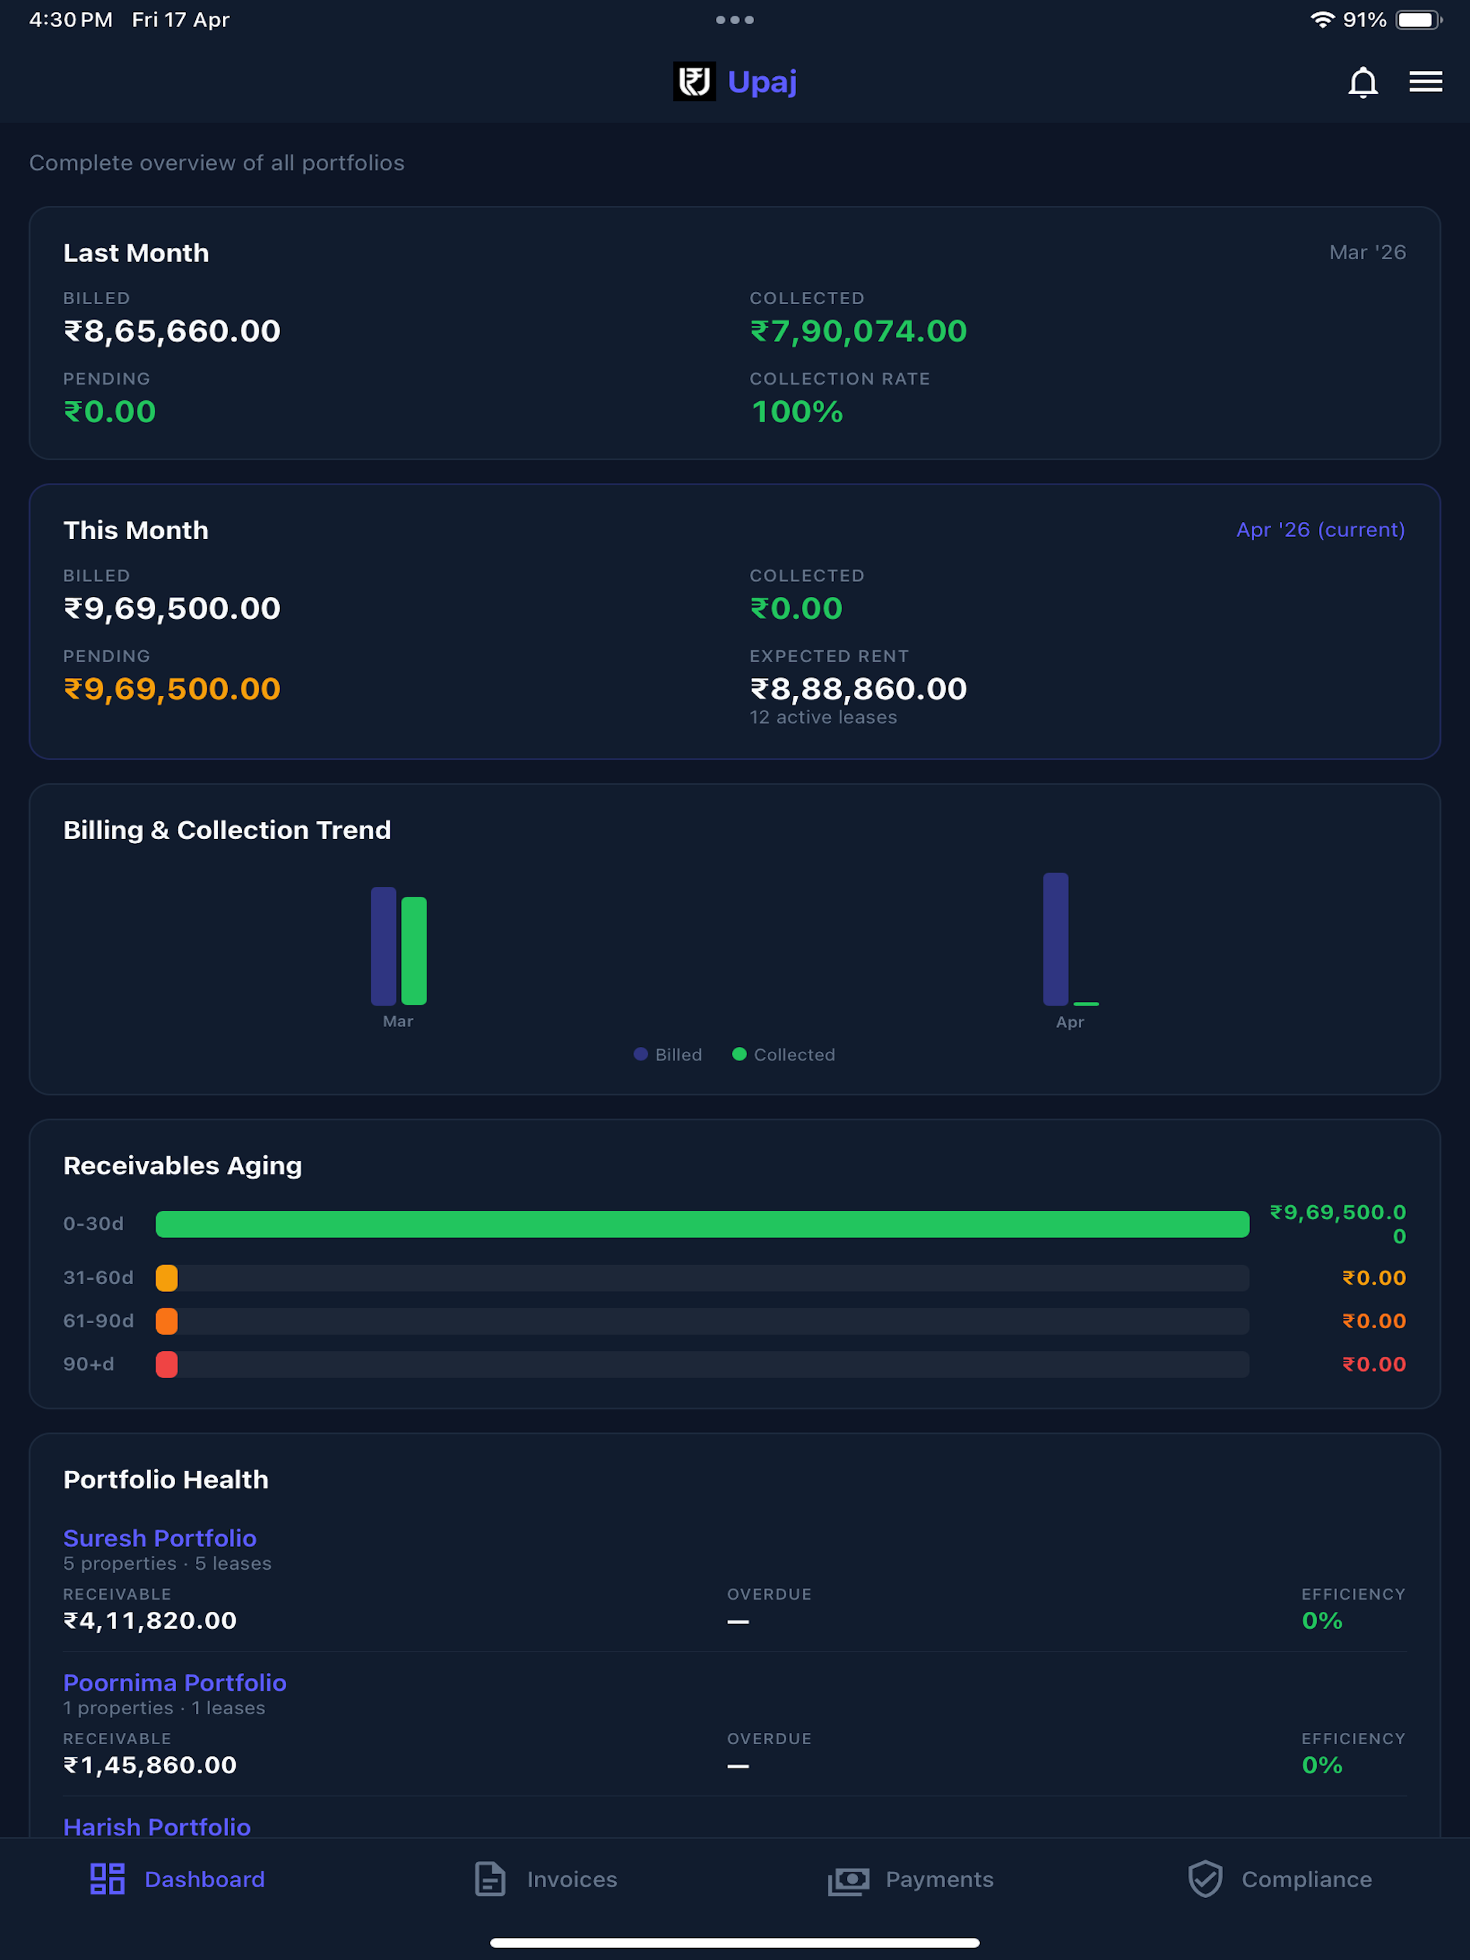The width and height of the screenshot is (1470, 1960).
Task: Tap the March billed chart bar
Action: [x=384, y=947]
